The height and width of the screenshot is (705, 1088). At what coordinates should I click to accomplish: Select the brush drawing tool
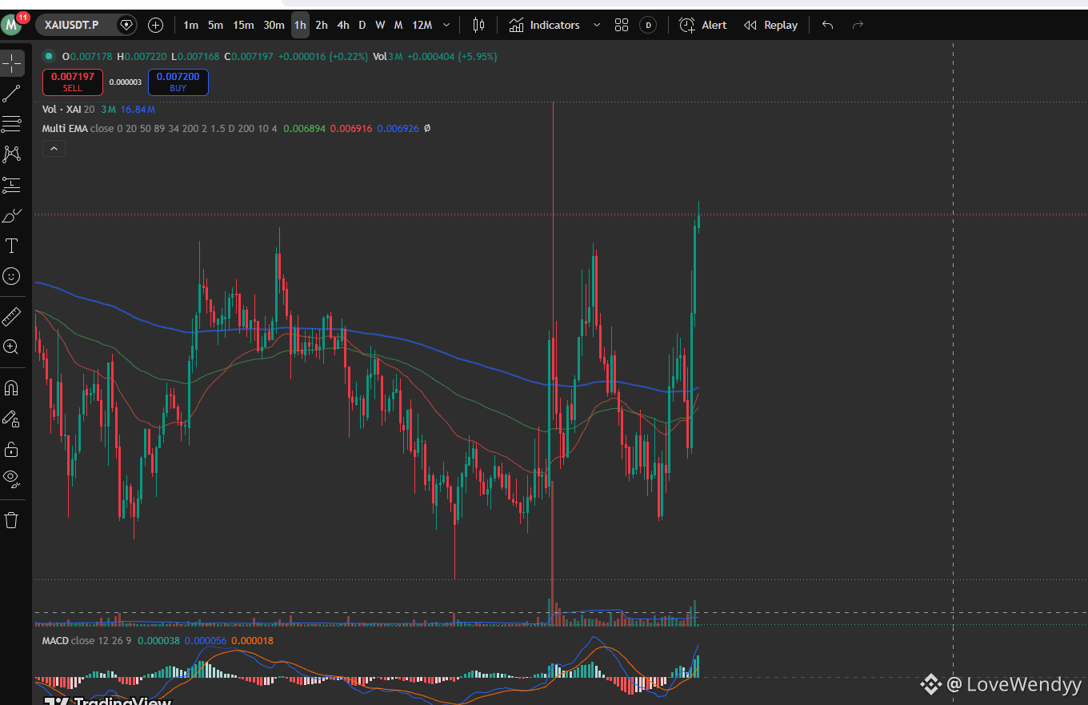11,215
